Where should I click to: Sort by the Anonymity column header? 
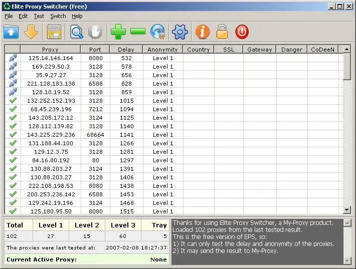[x=163, y=50]
